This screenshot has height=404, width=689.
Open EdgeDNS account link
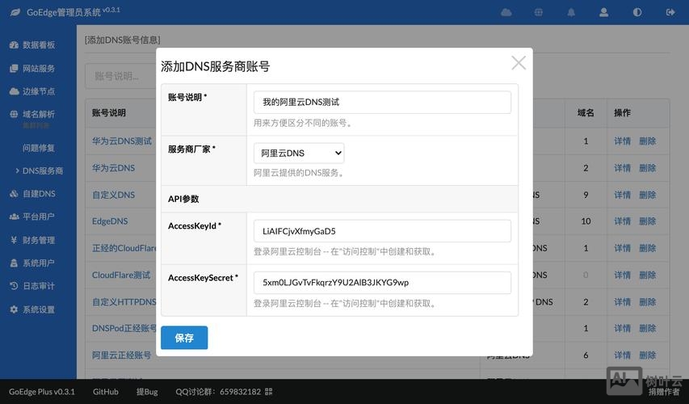tap(110, 221)
